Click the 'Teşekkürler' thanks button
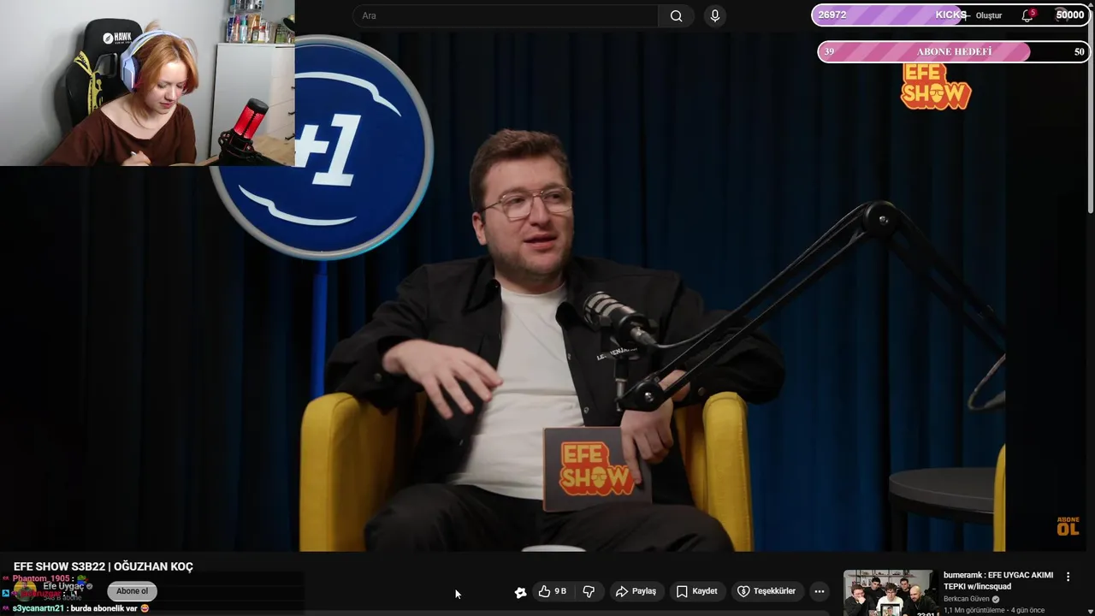1095x616 pixels. click(766, 591)
